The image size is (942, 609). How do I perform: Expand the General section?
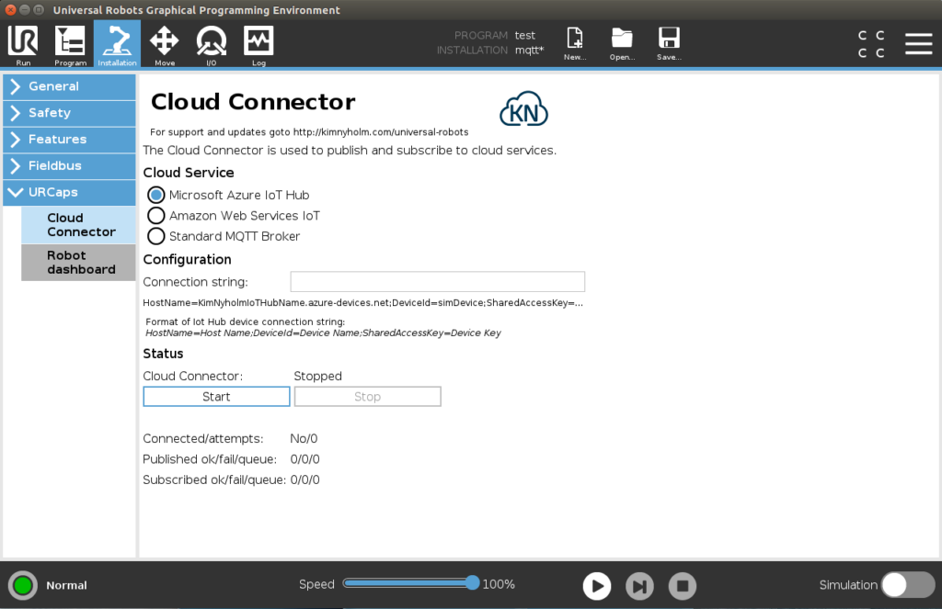point(69,86)
